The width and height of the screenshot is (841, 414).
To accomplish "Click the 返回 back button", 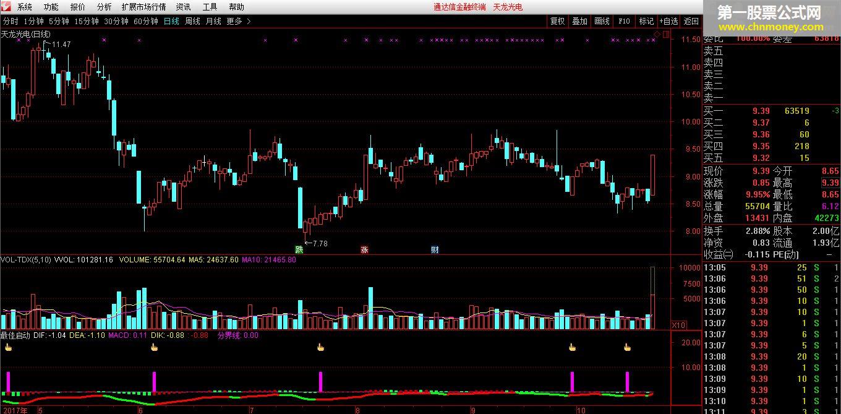I will coord(691,21).
